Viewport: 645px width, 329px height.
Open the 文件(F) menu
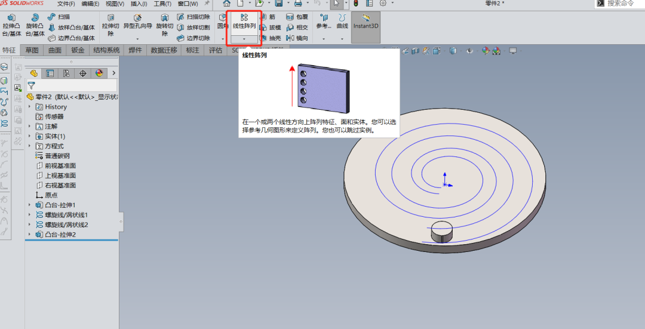(66, 4)
